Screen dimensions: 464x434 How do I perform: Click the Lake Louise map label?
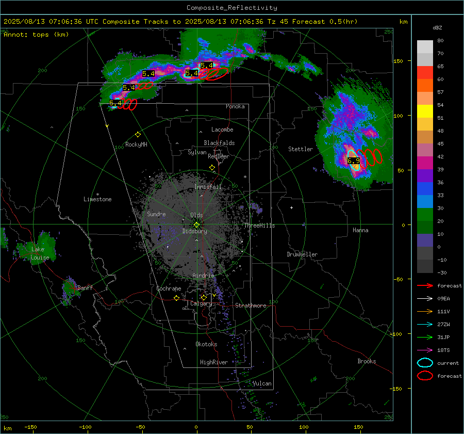pyautogui.click(x=40, y=253)
